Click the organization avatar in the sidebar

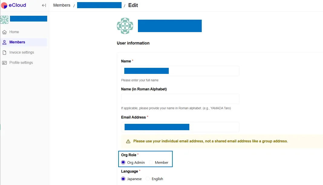tap(4, 19)
